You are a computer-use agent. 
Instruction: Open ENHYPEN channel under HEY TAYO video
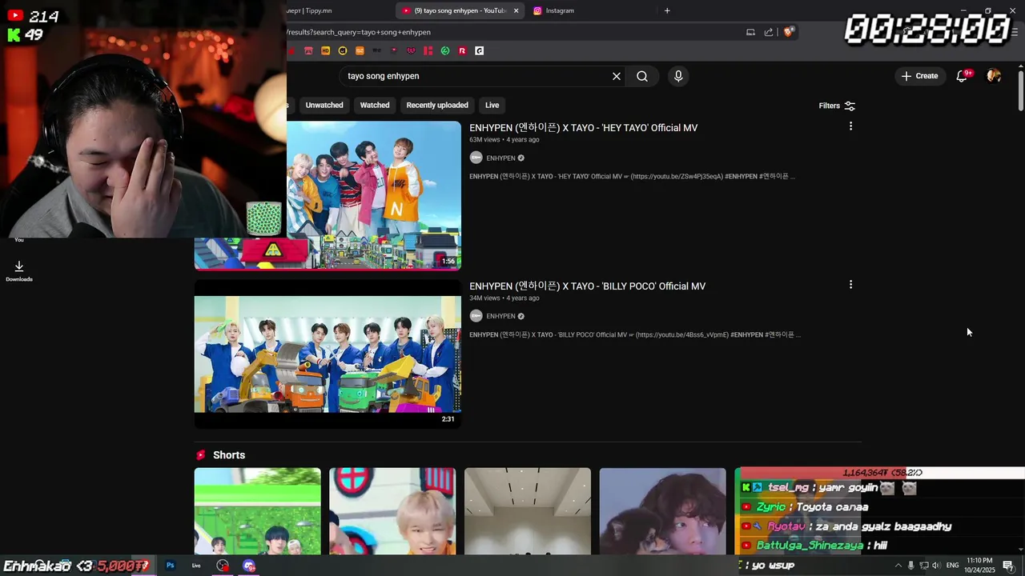pos(500,158)
